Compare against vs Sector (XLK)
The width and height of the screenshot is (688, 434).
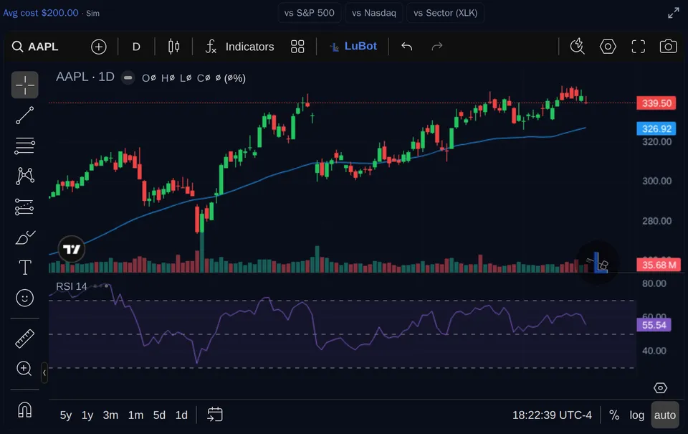click(x=445, y=13)
